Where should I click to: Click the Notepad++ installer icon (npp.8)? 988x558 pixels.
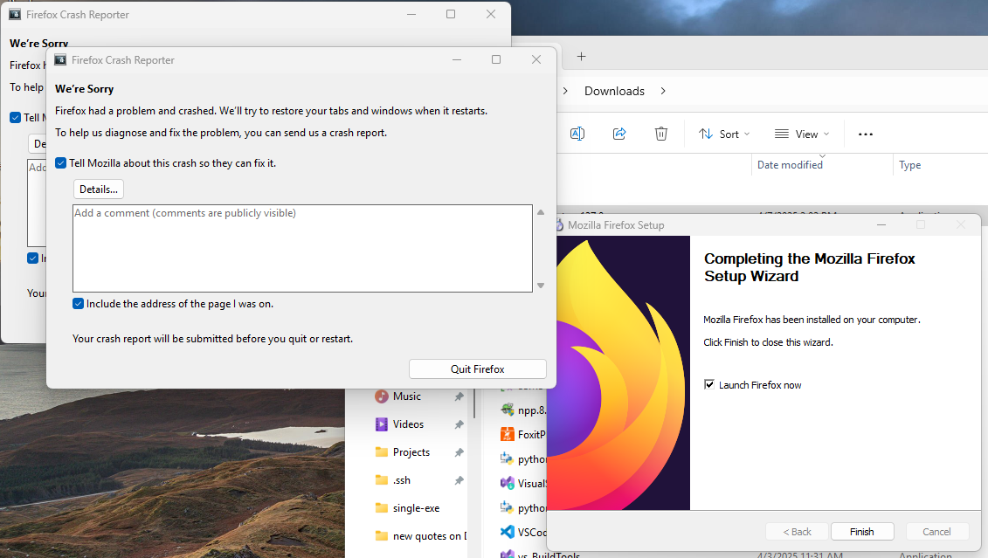pos(508,410)
